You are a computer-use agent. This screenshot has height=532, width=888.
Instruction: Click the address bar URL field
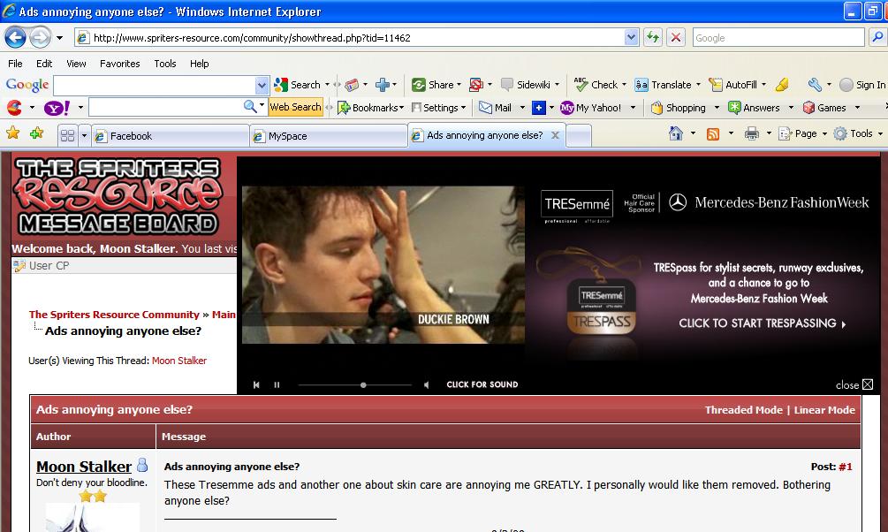click(x=357, y=38)
